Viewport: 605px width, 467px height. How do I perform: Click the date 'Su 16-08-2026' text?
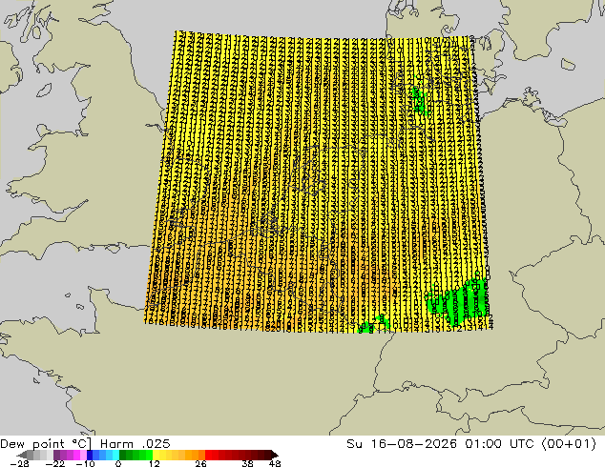coord(402,444)
